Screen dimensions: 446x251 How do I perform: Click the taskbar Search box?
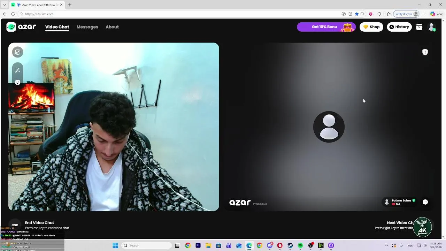pos(147,245)
